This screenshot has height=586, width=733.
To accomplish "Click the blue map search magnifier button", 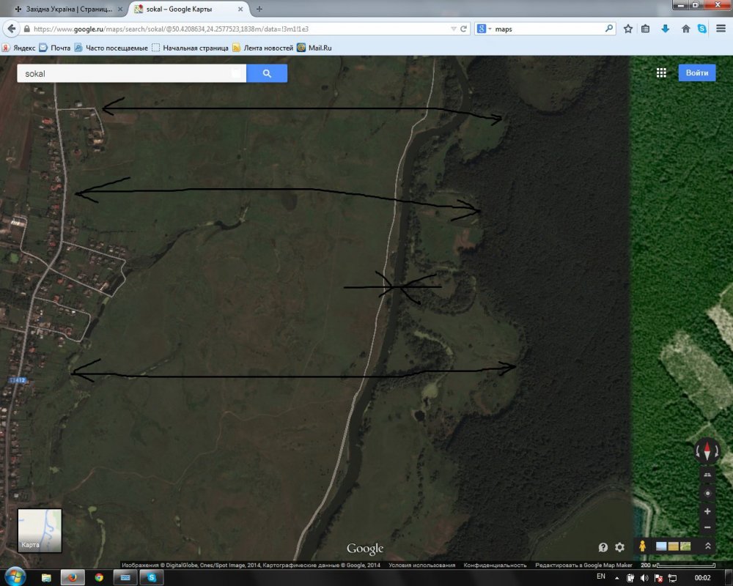I will pos(267,73).
